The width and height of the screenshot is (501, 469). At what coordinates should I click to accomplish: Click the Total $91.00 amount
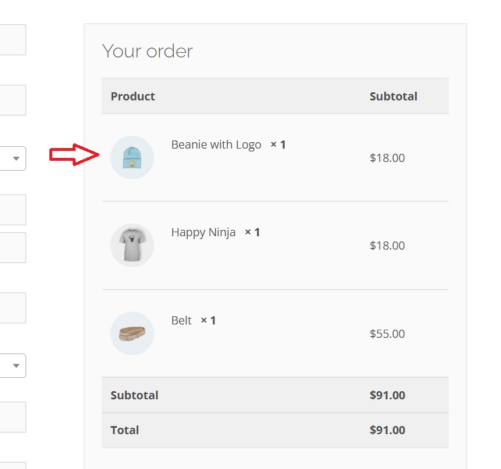click(x=387, y=430)
